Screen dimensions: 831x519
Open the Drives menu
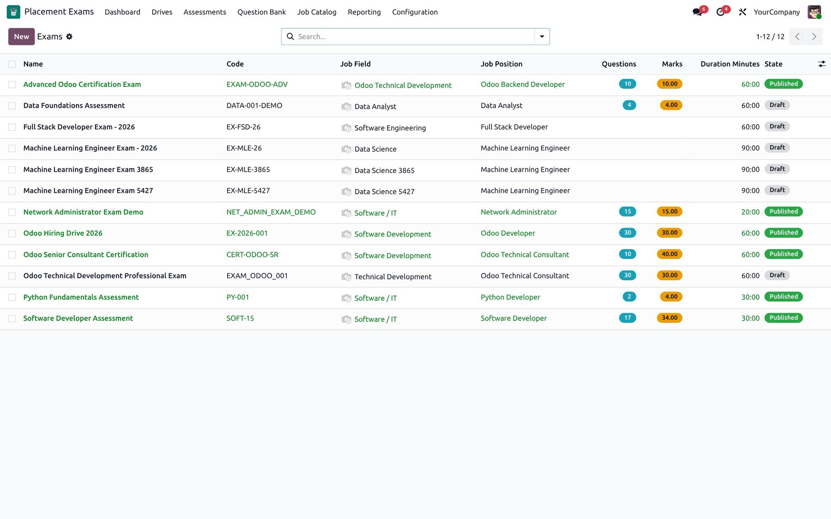point(162,12)
